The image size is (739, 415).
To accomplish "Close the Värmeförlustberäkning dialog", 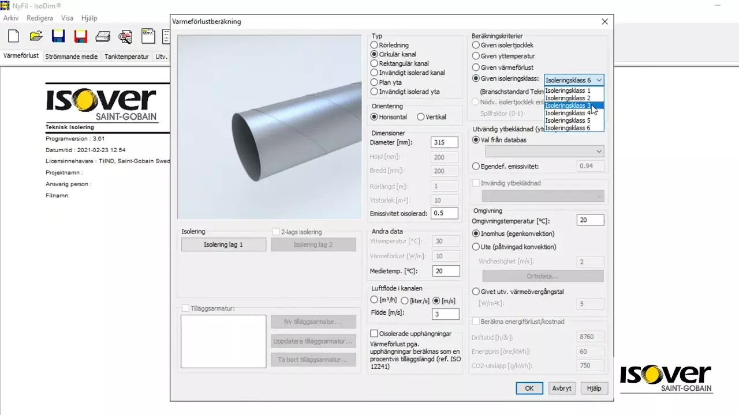I will pyautogui.click(x=604, y=22).
